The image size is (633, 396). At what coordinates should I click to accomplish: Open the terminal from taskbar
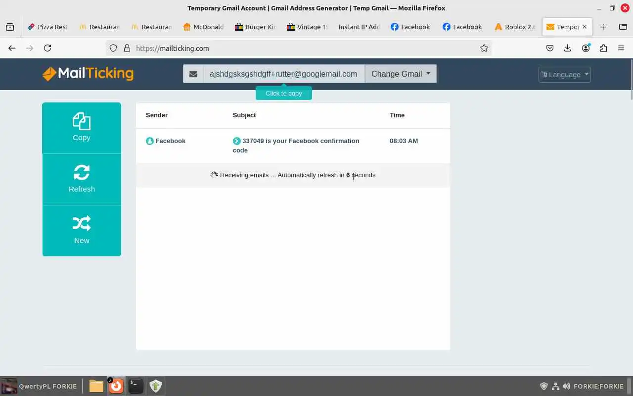136,386
